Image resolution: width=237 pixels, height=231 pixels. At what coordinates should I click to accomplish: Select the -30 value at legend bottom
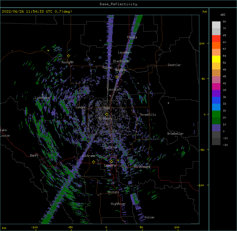(225, 145)
